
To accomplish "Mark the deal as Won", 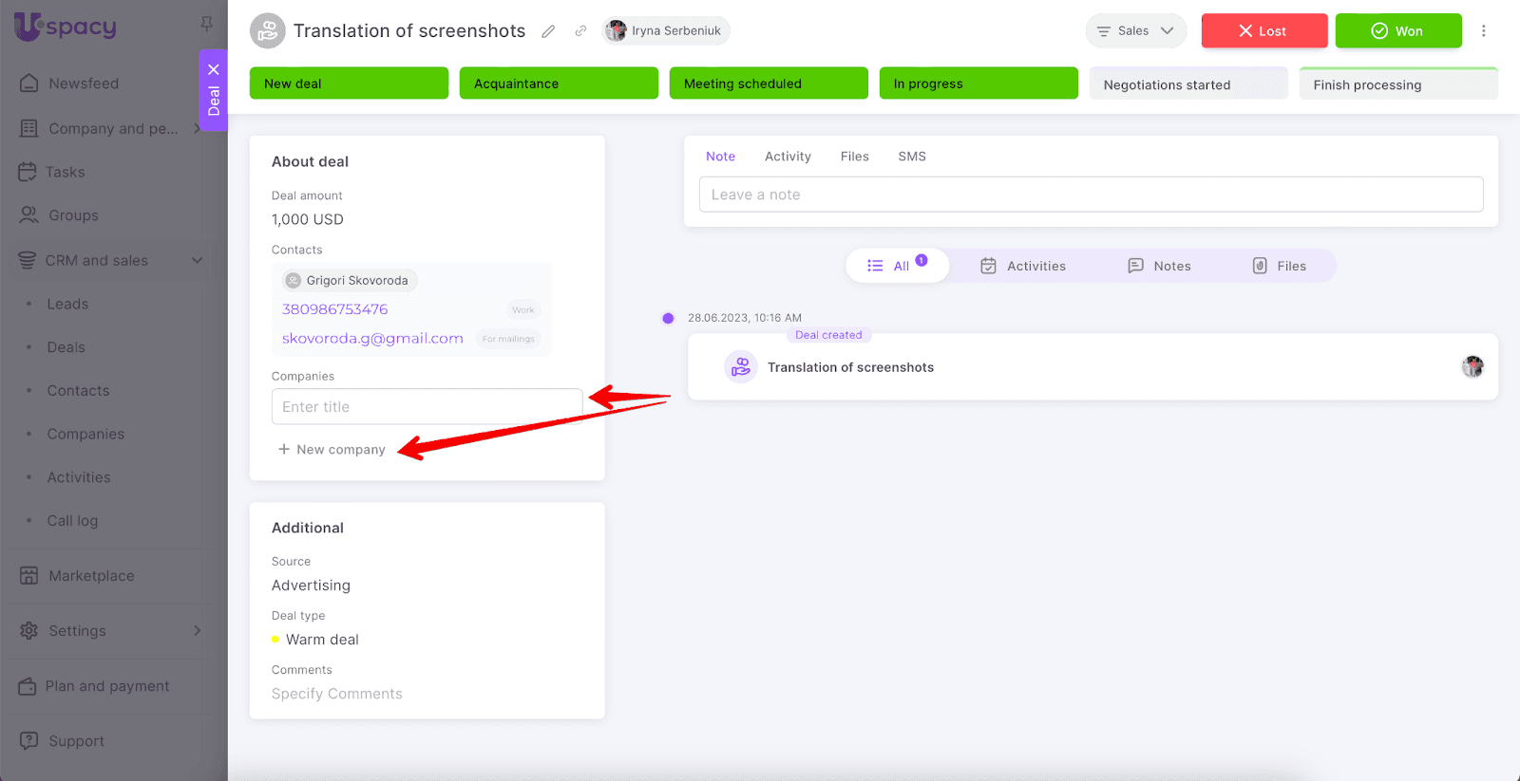I will click(x=1397, y=31).
